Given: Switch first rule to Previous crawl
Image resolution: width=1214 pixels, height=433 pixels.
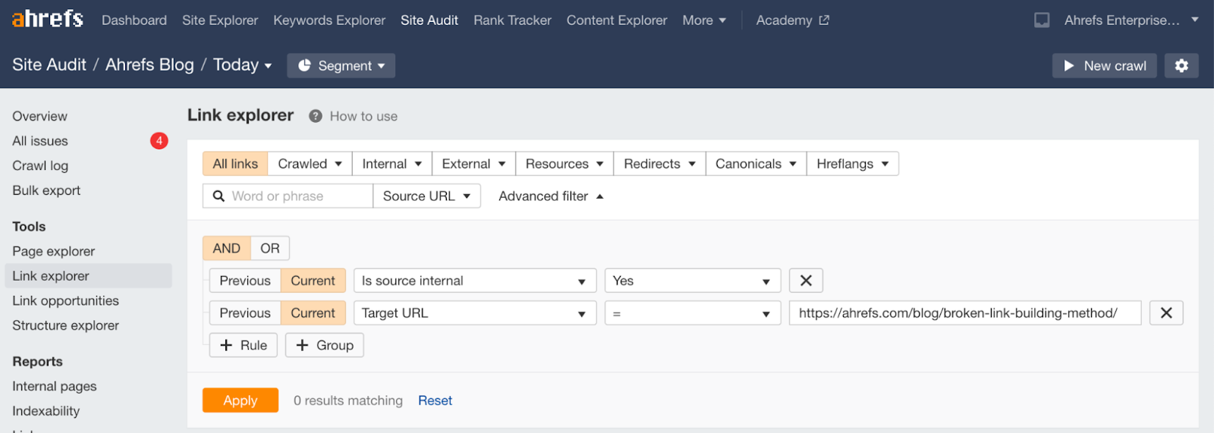Looking at the screenshot, I should point(244,281).
